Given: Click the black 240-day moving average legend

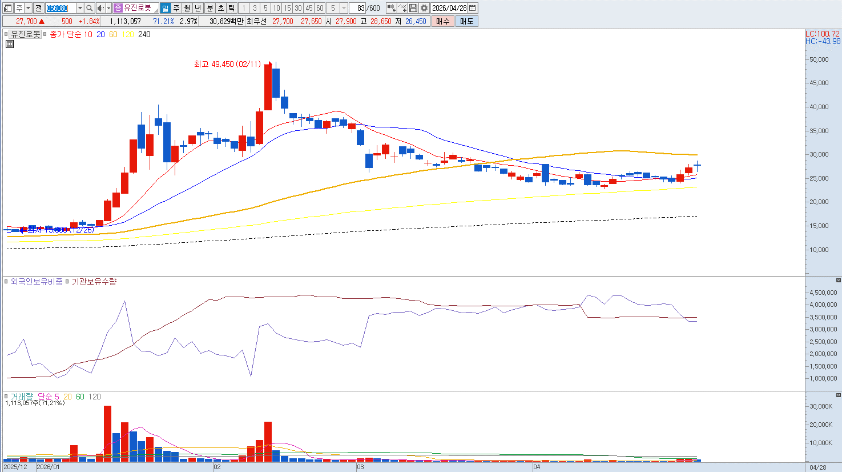Looking at the screenshot, I should coord(144,34).
